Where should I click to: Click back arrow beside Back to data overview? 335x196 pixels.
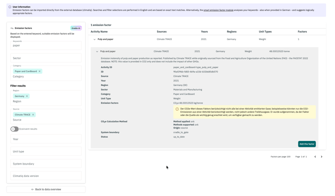click(32, 189)
